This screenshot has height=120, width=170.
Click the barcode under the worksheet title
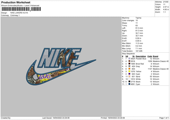click(21, 9)
